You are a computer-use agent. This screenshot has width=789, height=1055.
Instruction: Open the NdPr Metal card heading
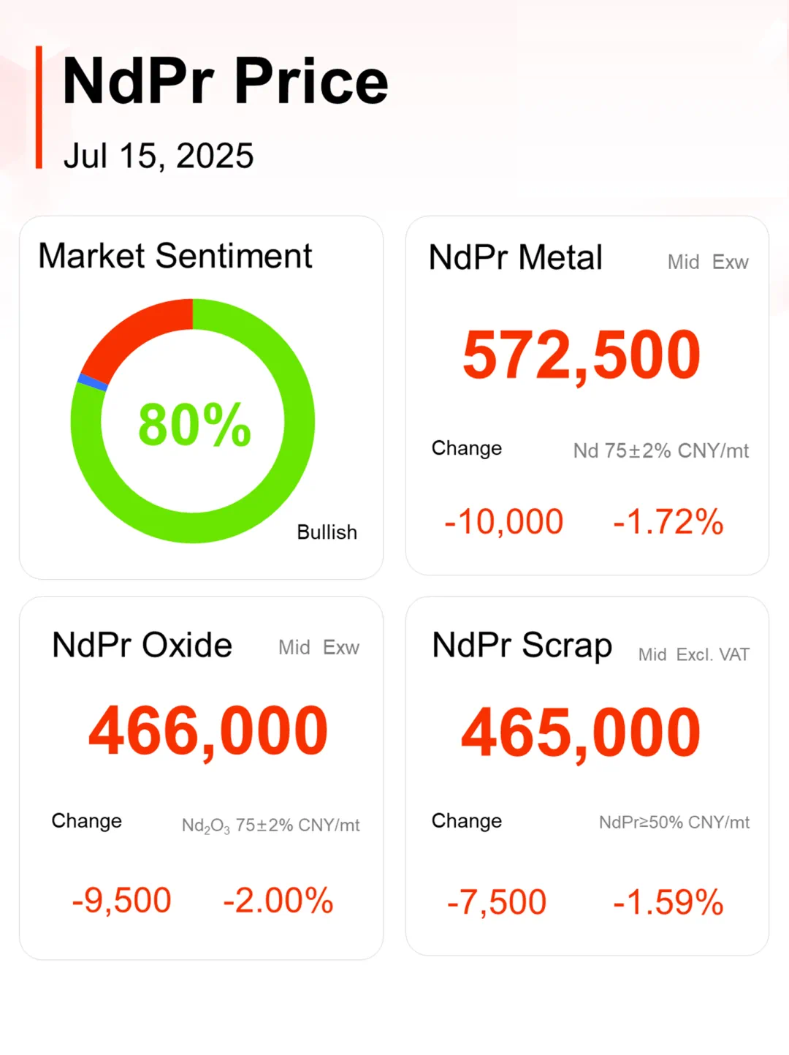[515, 257]
